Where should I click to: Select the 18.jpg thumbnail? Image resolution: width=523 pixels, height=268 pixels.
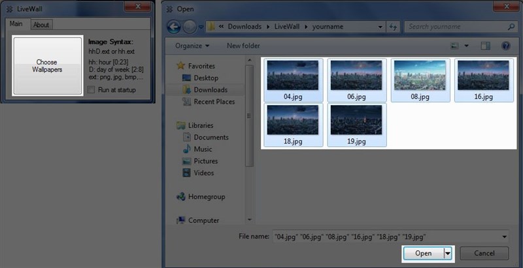(x=293, y=125)
